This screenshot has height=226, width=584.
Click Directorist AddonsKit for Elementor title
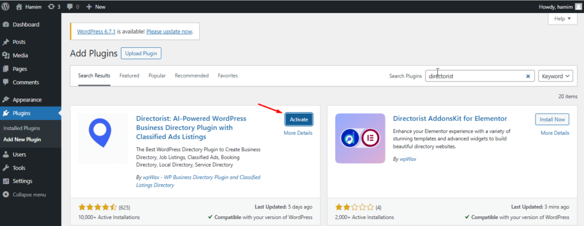pos(451,119)
